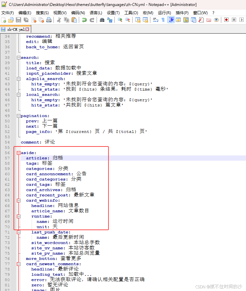Click the text 'articles: 归档'
Viewport: 246px width, 291px height.
(x=45, y=158)
